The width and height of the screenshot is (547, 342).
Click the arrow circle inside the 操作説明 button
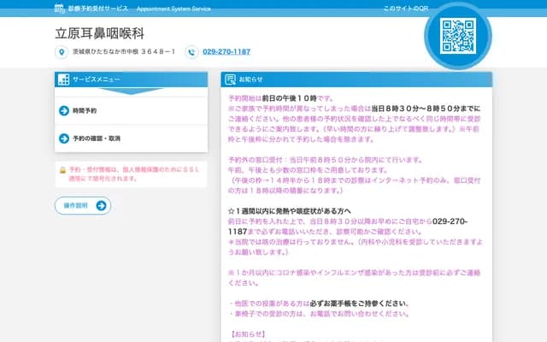click(102, 205)
